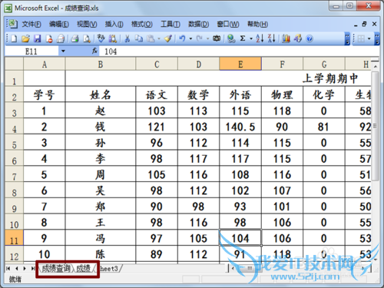Click the fx insert function button
This screenshot has height=288, width=384.
tap(94, 51)
